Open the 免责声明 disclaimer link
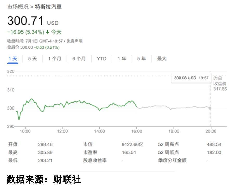242x190 pixels. pyautogui.click(x=74, y=41)
